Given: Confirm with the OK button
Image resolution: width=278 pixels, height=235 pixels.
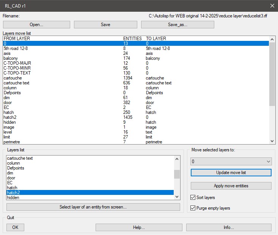Looking at the screenshot, I should point(15,227).
